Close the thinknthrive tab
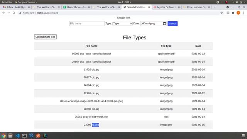 89,7
